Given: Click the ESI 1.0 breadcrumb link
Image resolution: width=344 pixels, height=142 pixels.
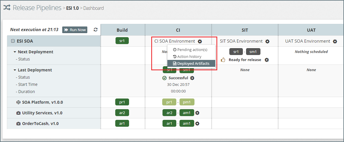Looking at the screenshot, I should [x=72, y=8].
